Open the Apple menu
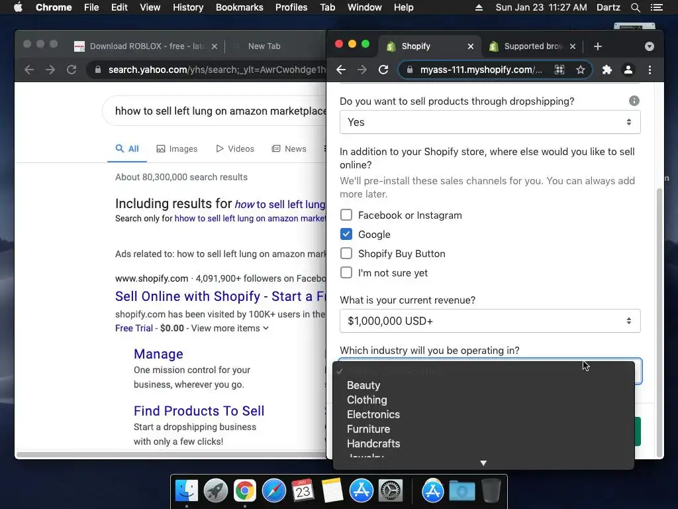Screen dimensions: 678x509 click(18, 7)
